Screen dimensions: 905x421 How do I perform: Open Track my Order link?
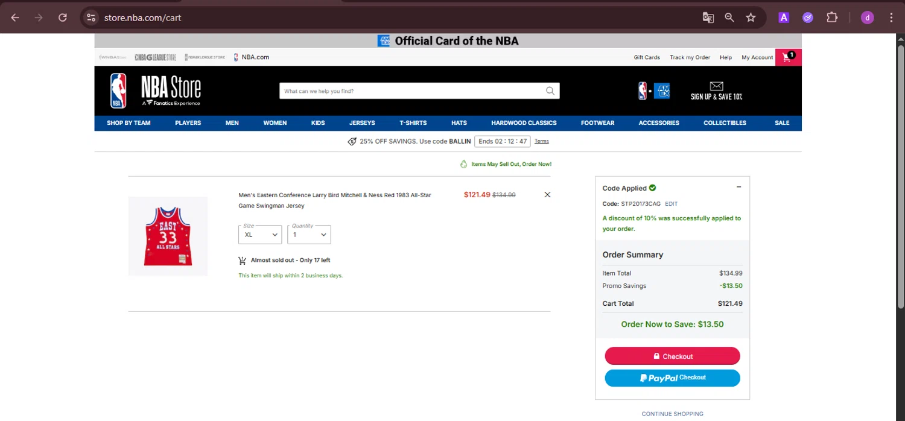click(x=690, y=57)
